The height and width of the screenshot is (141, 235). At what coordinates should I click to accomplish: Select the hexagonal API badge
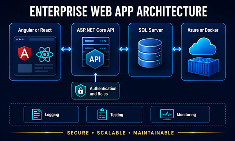click(x=95, y=59)
